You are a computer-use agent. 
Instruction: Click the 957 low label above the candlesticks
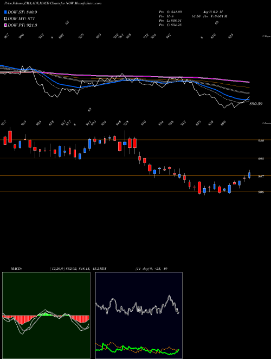pos(4,123)
